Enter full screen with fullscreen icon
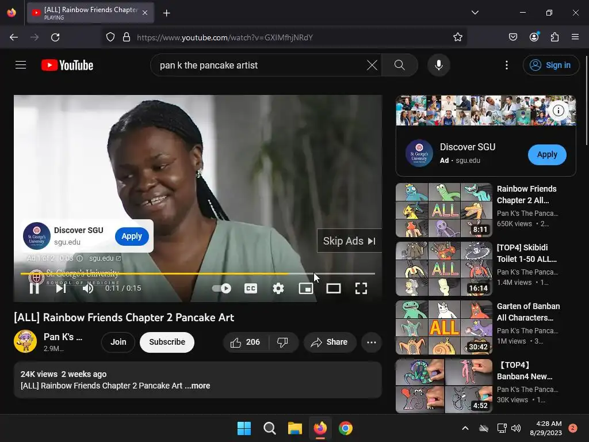 pyautogui.click(x=361, y=288)
